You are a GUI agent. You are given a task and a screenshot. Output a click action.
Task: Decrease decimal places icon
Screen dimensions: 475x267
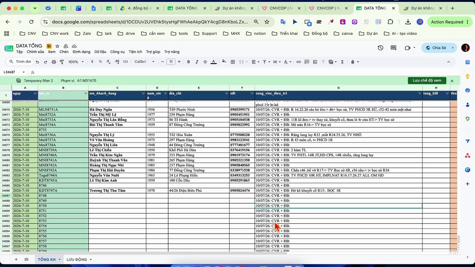[x=108, y=62]
